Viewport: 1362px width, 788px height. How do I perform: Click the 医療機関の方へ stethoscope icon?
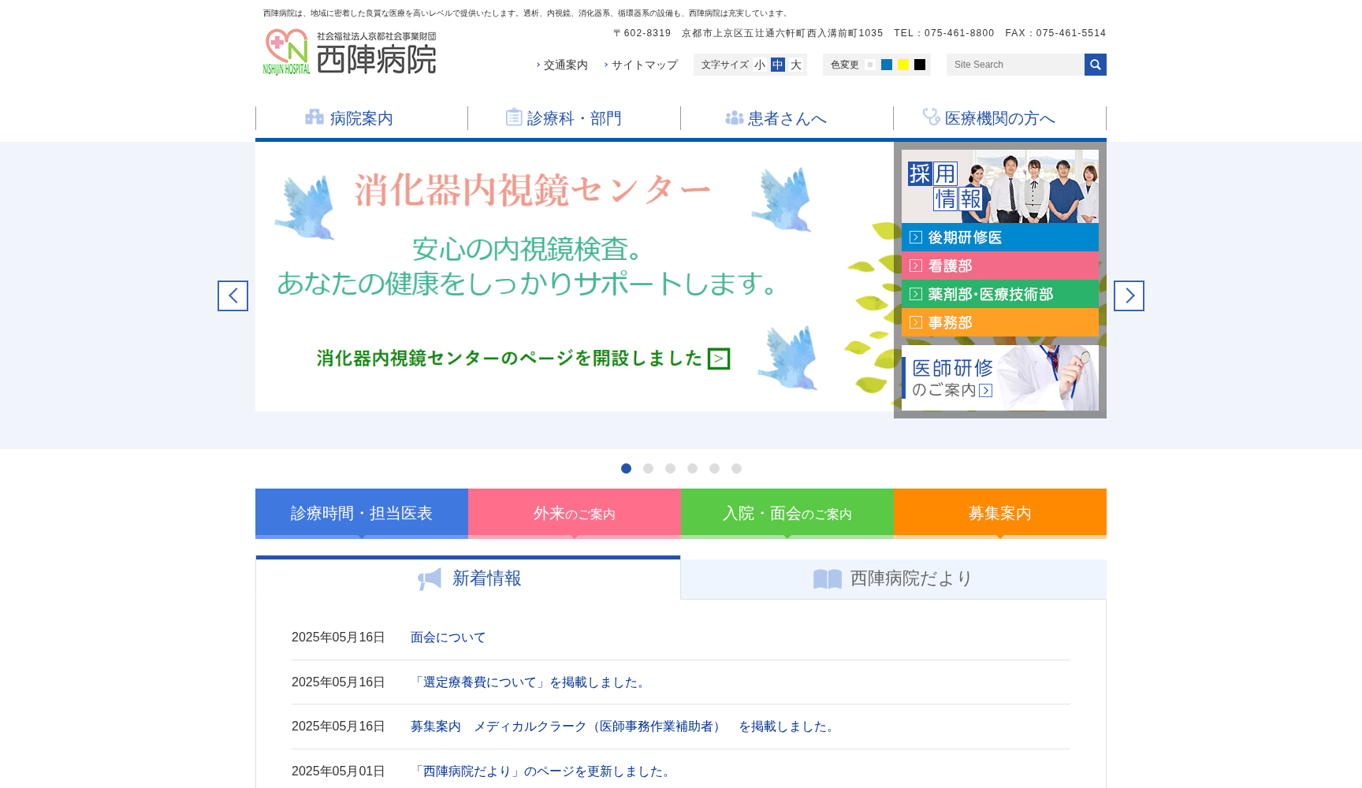[931, 117]
